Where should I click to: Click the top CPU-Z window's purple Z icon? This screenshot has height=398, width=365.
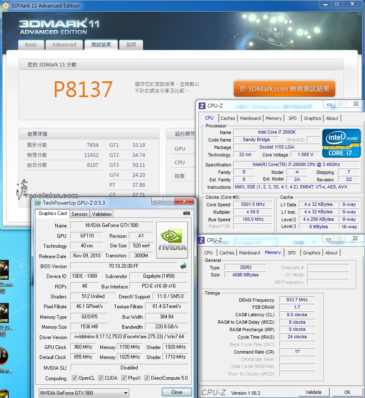(x=202, y=105)
